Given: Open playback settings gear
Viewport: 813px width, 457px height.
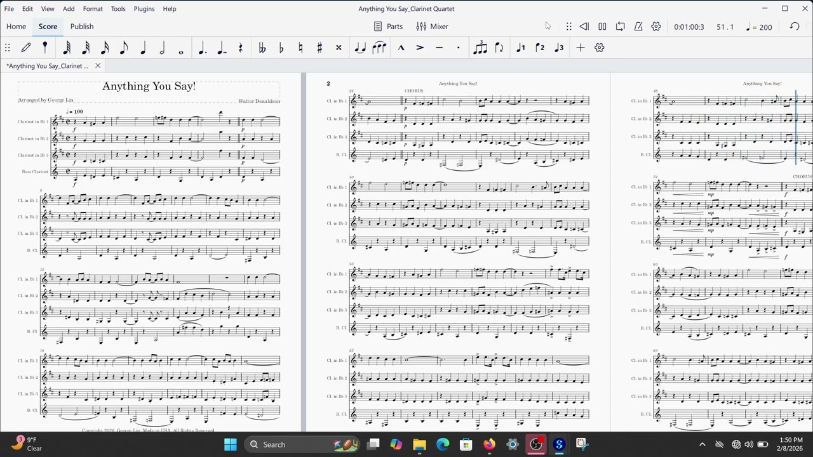Looking at the screenshot, I should pos(656,27).
